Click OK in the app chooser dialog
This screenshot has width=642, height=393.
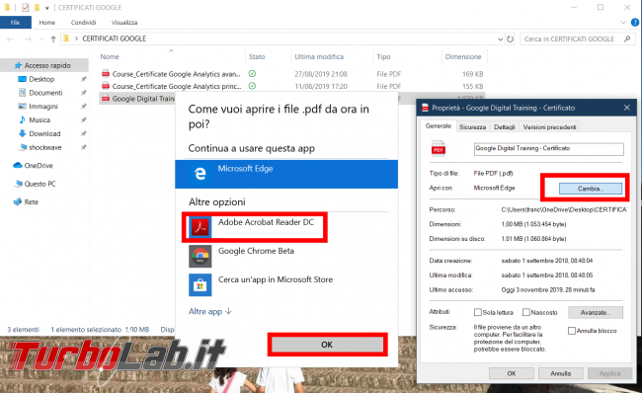click(327, 345)
